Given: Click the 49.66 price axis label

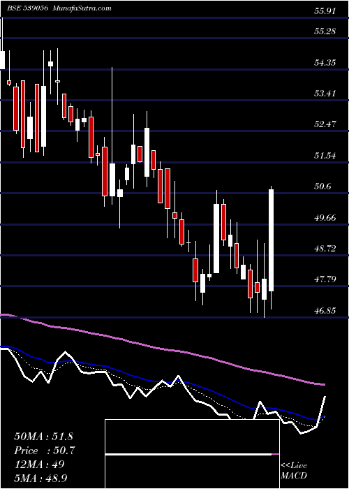Looking at the screenshot, I should pos(325,218).
